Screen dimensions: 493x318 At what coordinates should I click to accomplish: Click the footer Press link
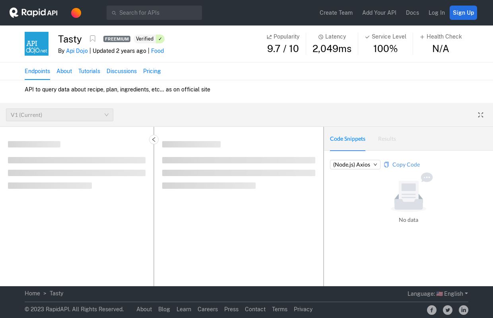coord(231,309)
